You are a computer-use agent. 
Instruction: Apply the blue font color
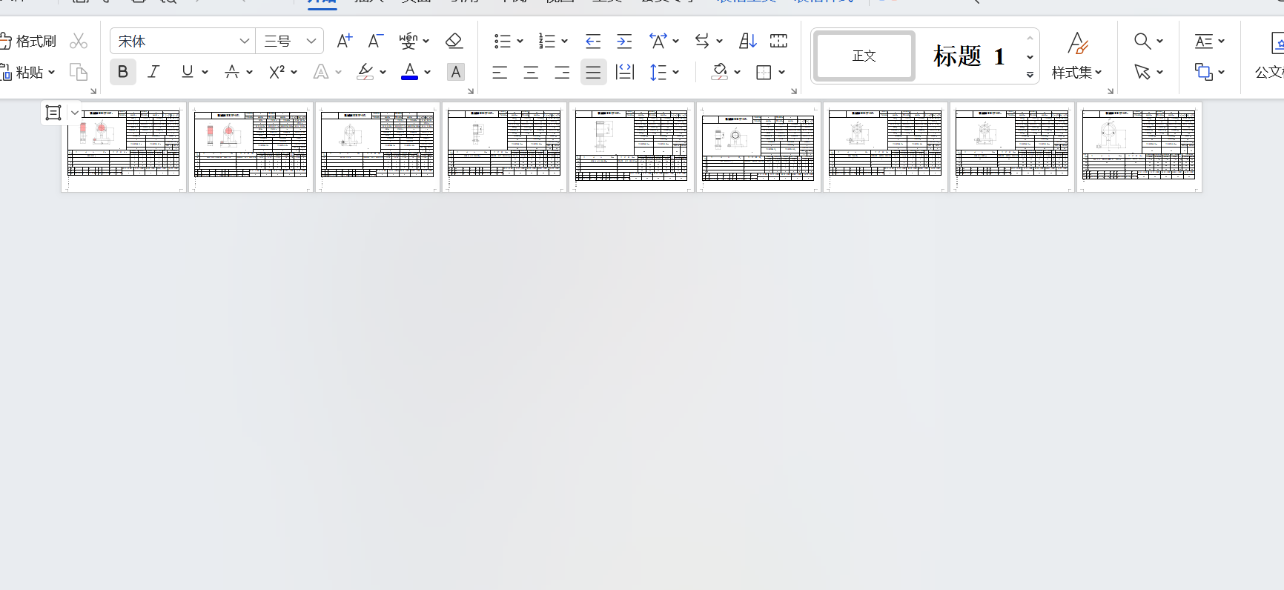point(409,72)
